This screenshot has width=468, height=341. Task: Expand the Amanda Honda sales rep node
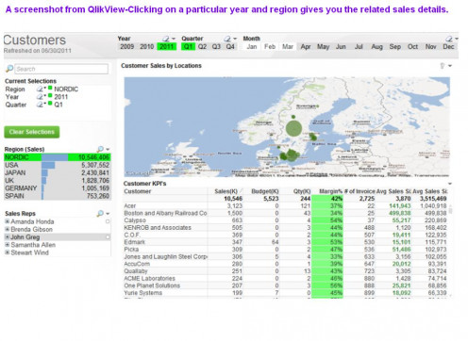click(7, 221)
